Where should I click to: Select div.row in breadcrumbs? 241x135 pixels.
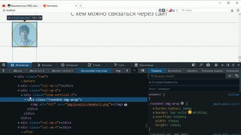(x=18, y=71)
